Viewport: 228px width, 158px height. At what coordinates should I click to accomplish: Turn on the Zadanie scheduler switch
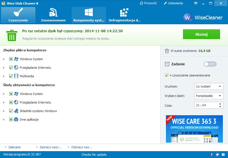(x=210, y=64)
